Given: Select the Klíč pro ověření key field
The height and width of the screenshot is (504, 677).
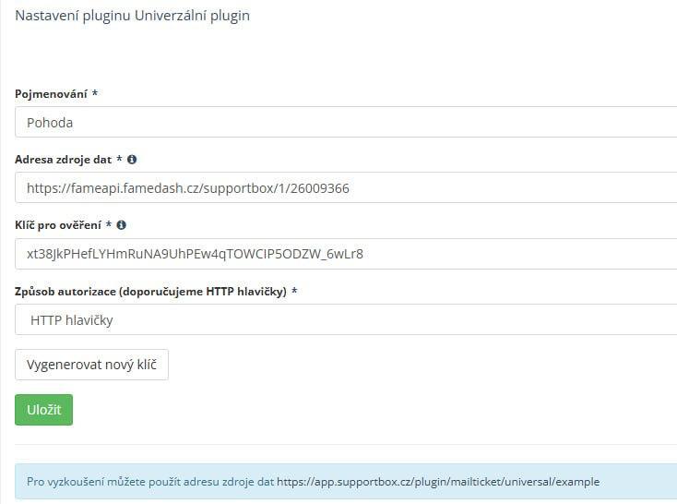Looking at the screenshot, I should click(x=346, y=254).
